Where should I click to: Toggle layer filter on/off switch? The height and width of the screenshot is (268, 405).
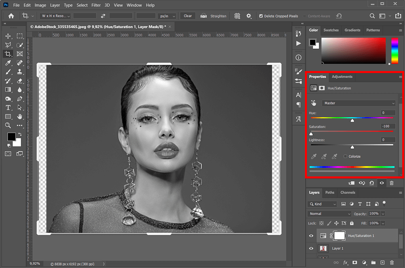[x=384, y=203]
